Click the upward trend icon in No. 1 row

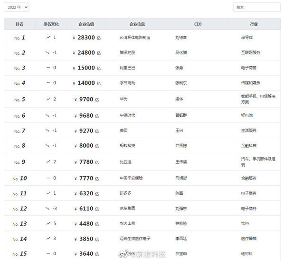[x=48, y=38]
